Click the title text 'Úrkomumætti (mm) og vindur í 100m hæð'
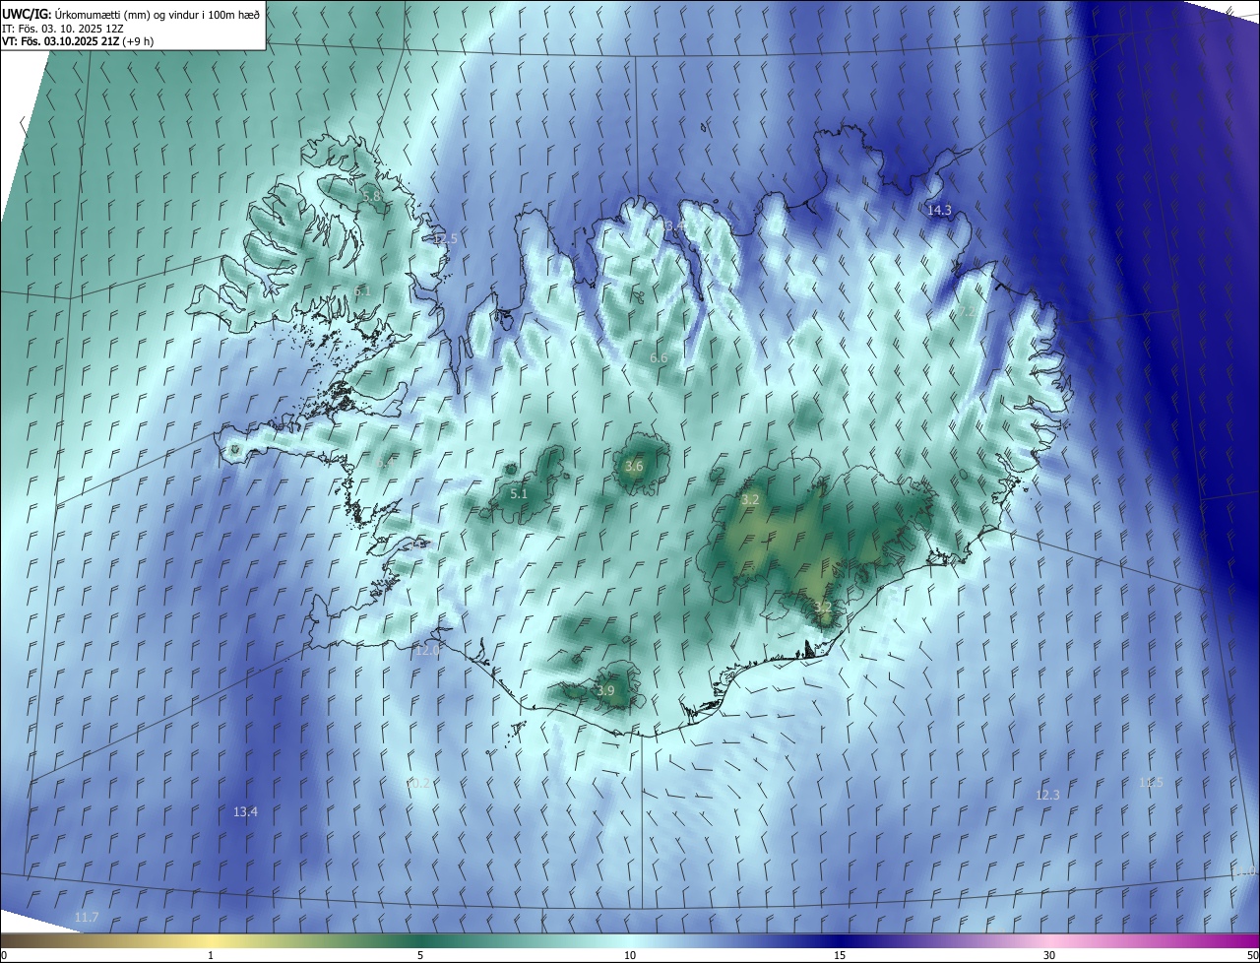The height and width of the screenshot is (963, 1260). click(x=157, y=14)
